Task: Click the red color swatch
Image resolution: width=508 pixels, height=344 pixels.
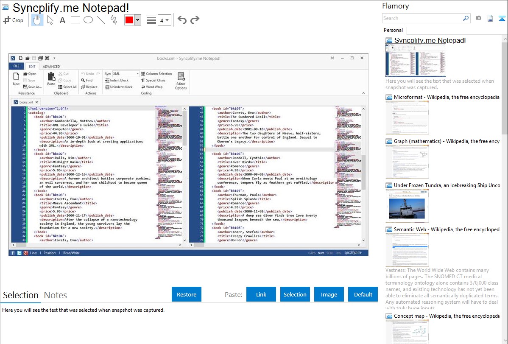Action: 129,20
